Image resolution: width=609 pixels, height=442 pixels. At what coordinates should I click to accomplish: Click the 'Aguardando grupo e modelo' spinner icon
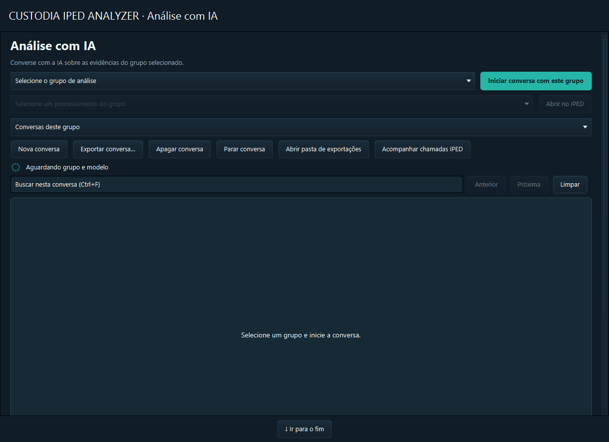(16, 167)
